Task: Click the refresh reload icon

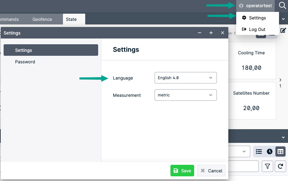Action: pyautogui.click(x=280, y=166)
